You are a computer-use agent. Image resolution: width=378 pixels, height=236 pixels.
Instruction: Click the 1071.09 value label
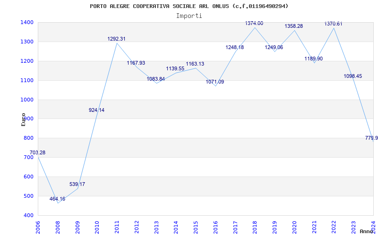215,82
